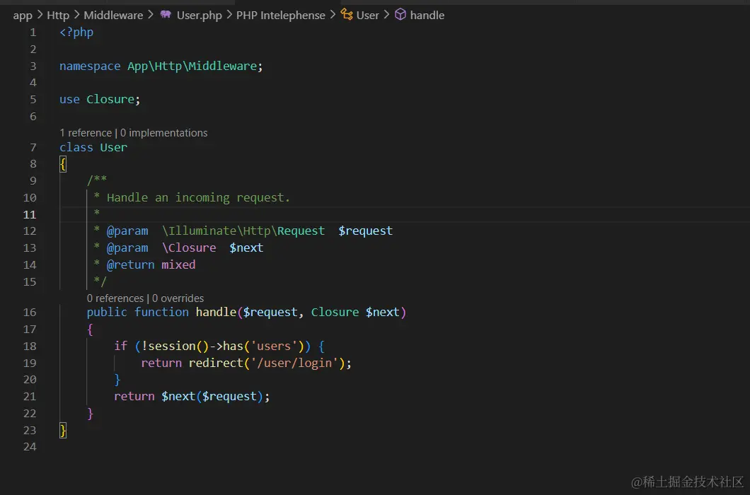The height and width of the screenshot is (495, 750).
Task: Click the 'Http' breadcrumb segment
Action: coord(58,16)
